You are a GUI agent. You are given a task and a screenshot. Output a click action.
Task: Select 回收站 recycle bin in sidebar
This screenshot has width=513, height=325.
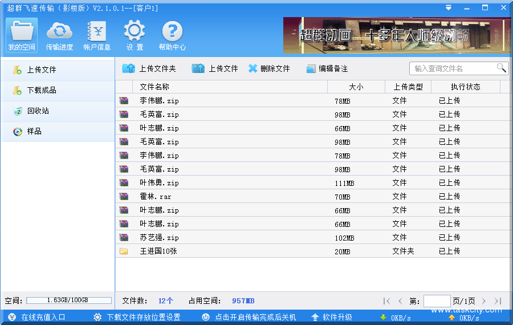click(x=38, y=111)
